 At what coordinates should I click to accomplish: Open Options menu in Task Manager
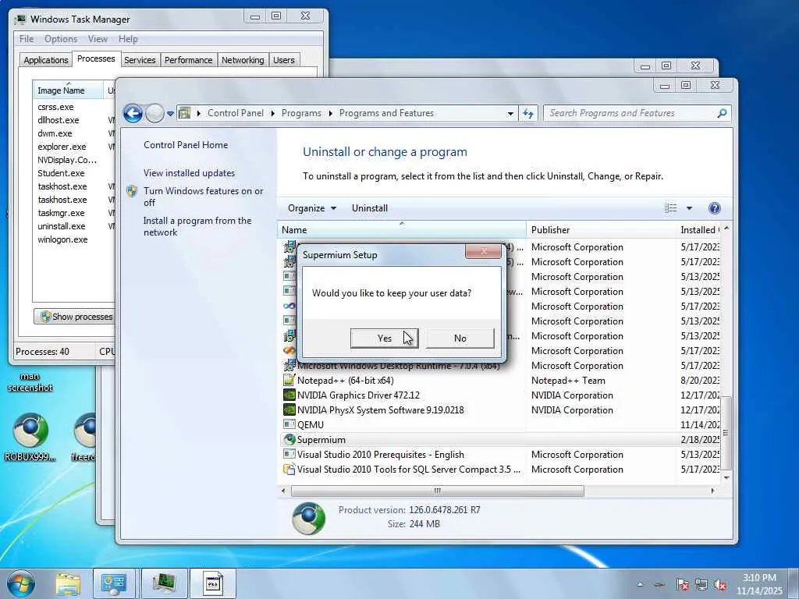tap(61, 39)
